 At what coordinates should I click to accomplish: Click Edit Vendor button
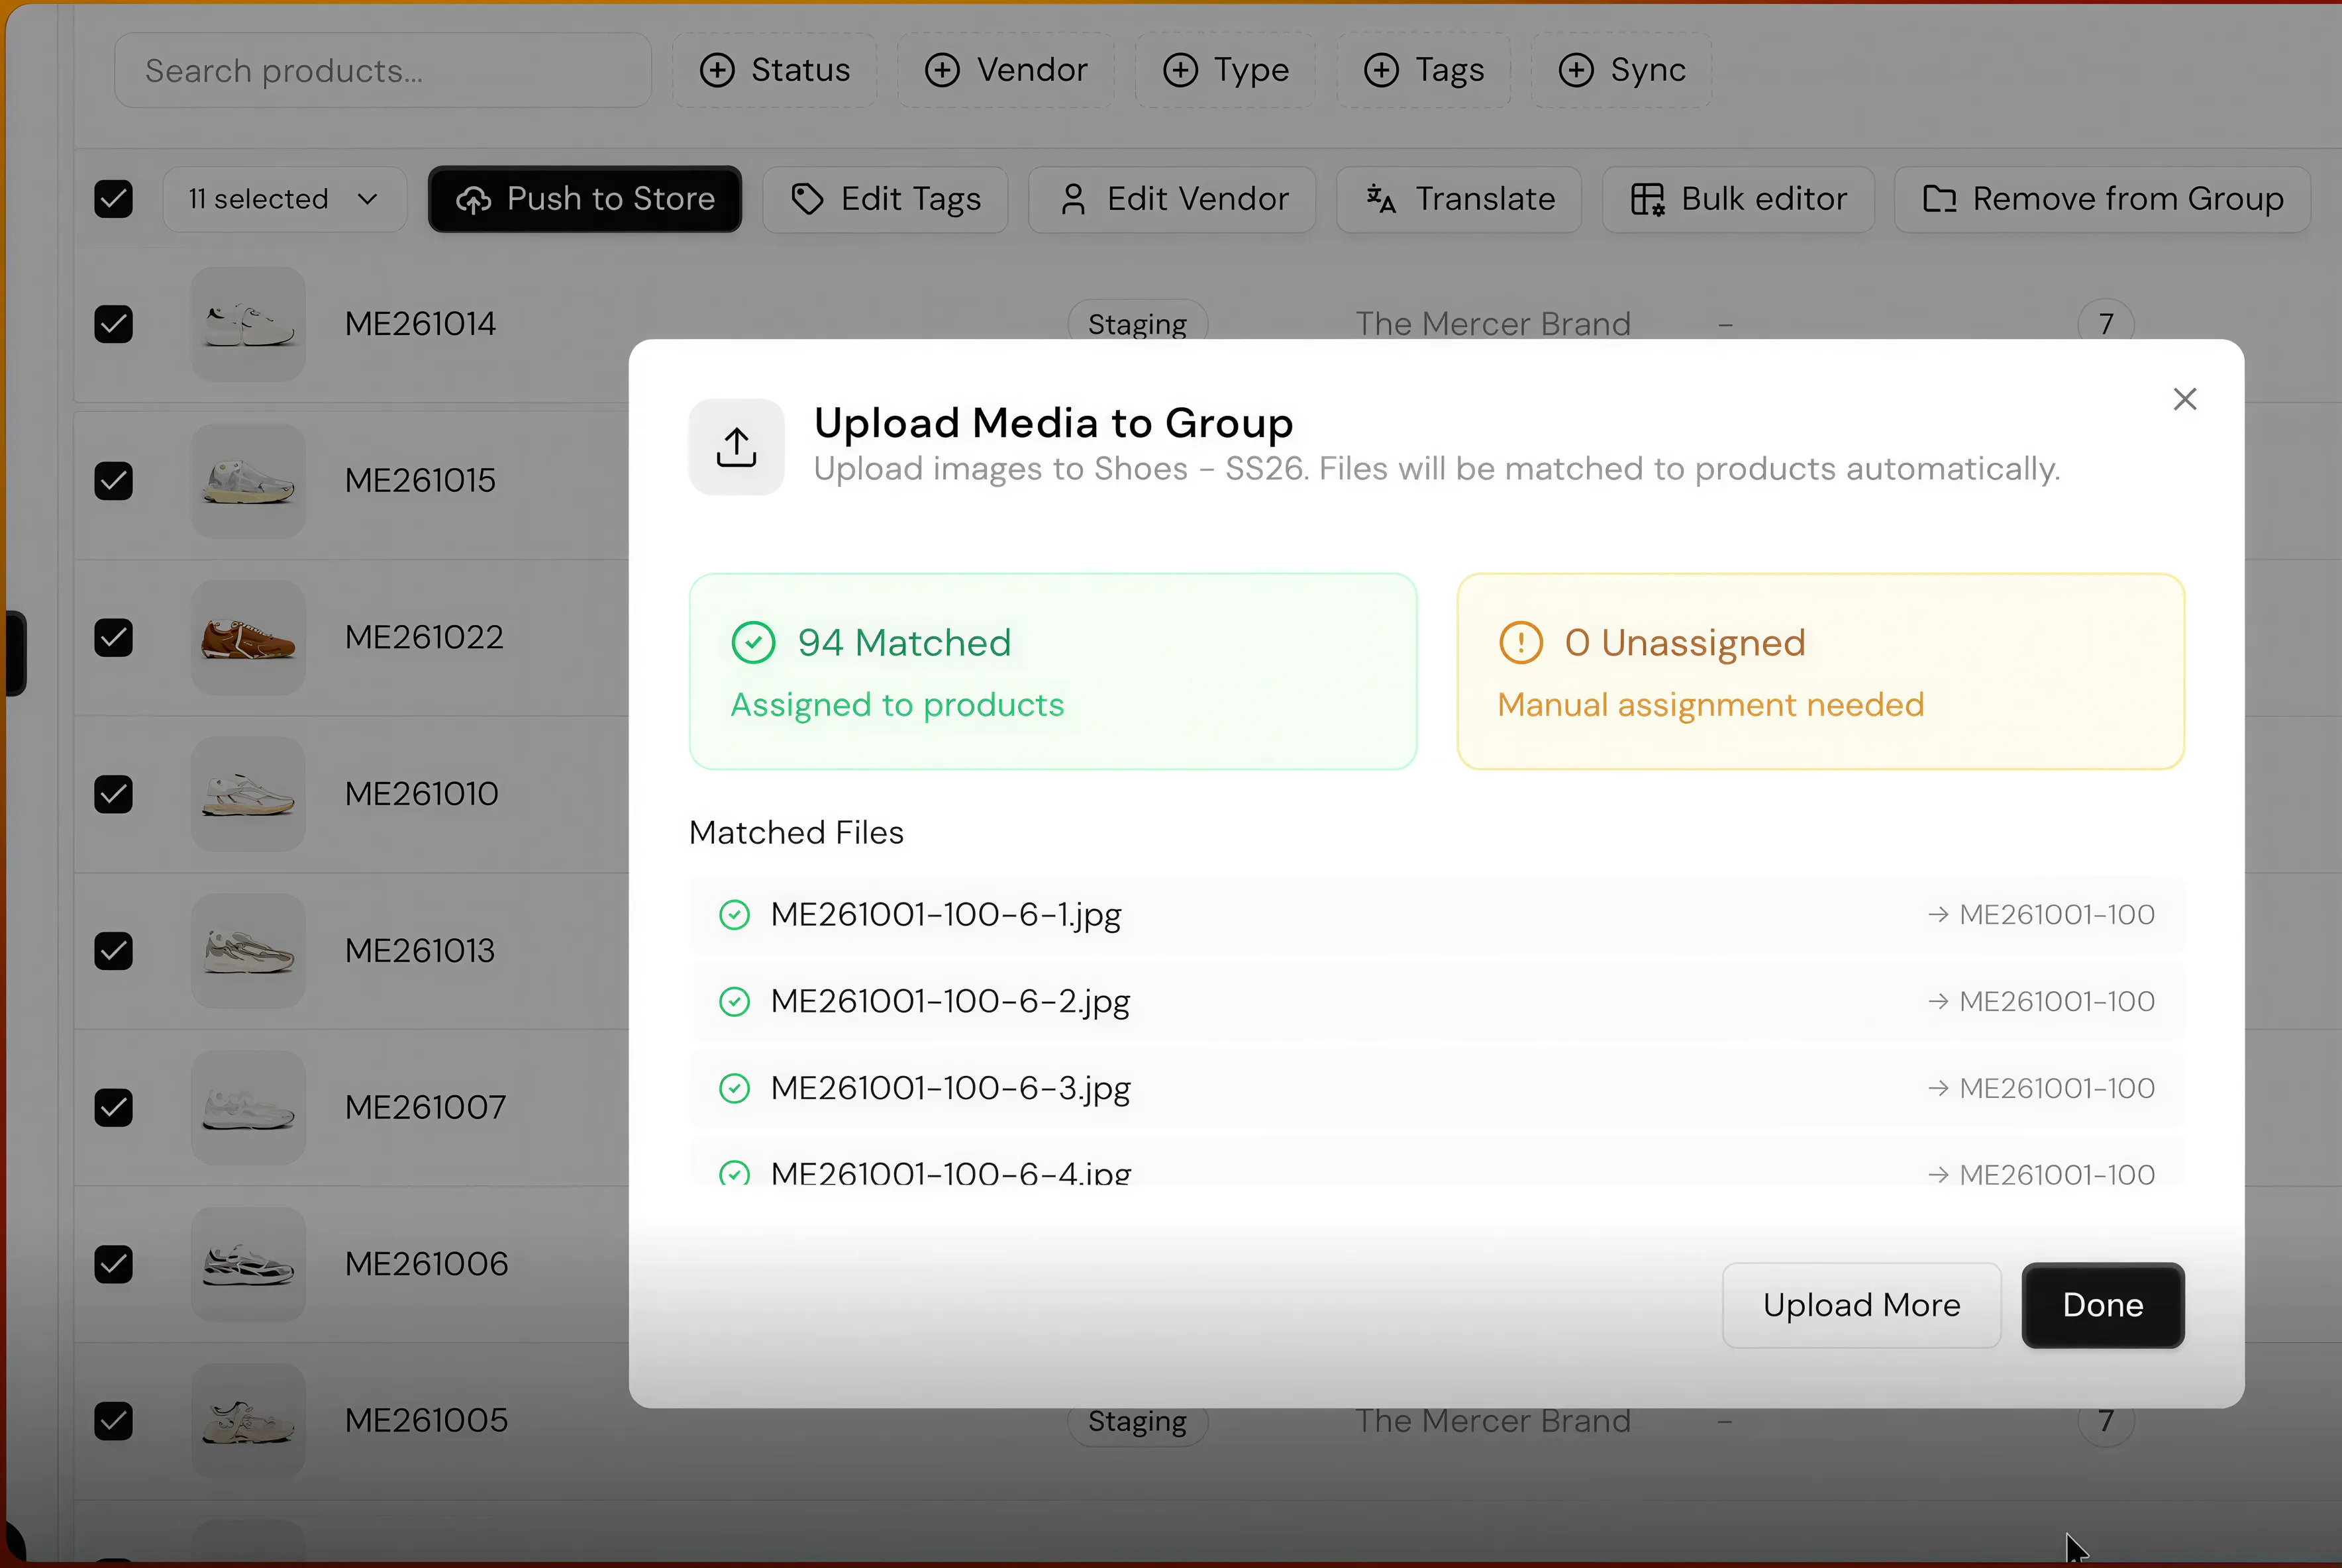pyautogui.click(x=1172, y=199)
